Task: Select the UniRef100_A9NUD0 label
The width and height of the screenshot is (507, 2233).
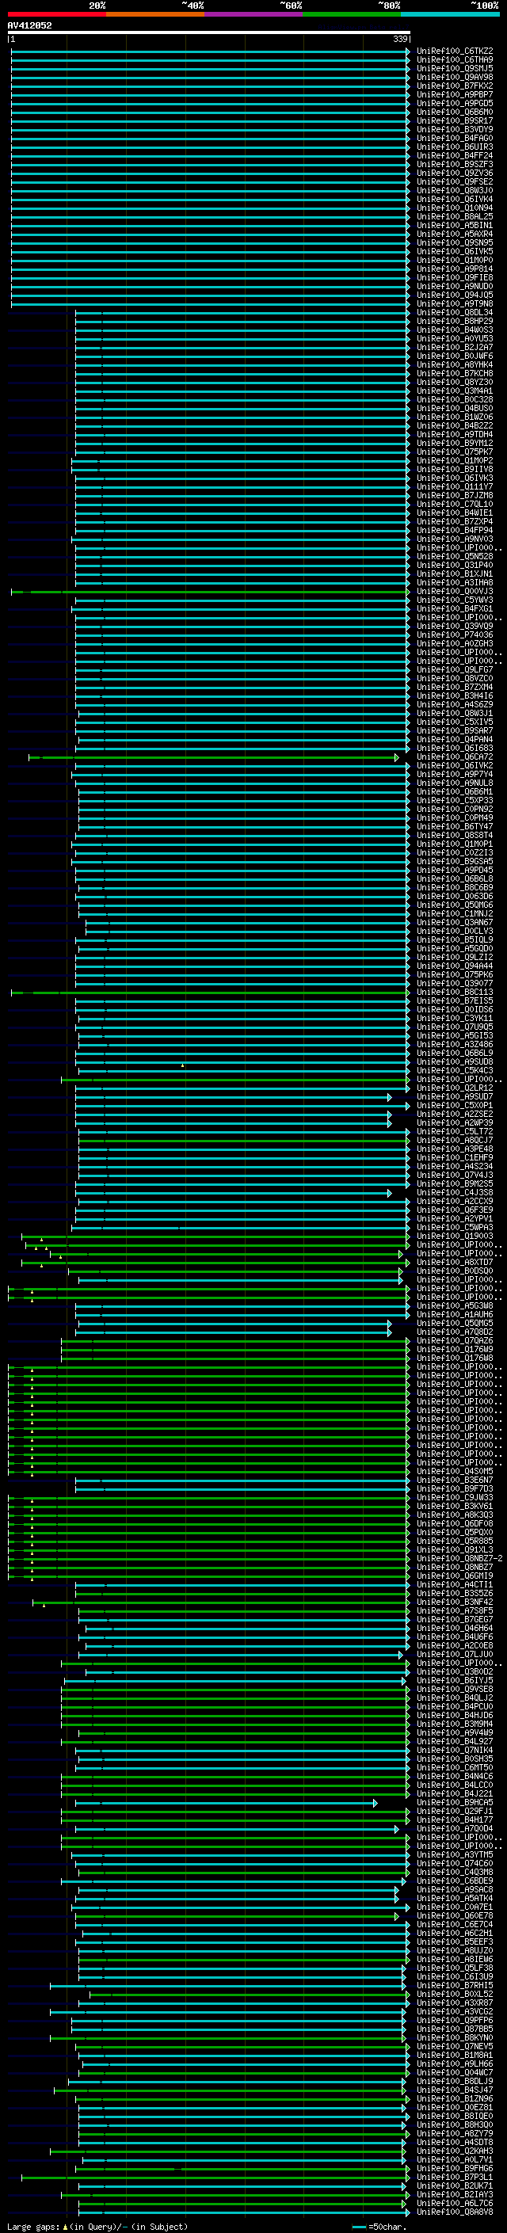Action: [455, 286]
